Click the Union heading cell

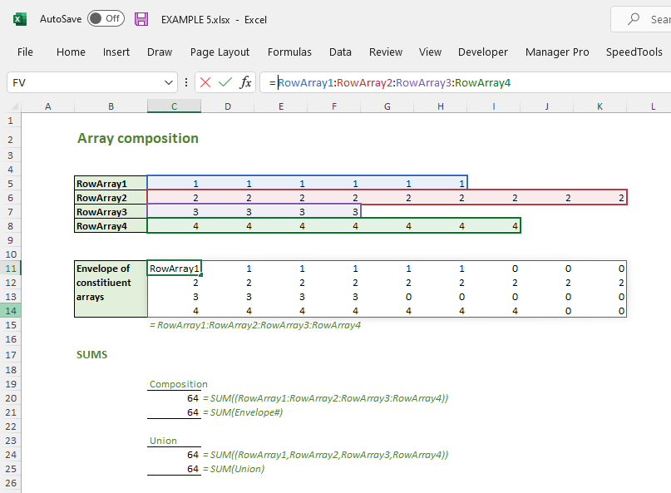click(163, 441)
